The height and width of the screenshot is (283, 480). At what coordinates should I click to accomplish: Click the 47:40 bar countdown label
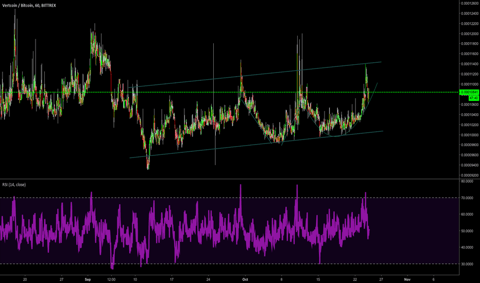[x=474, y=98]
